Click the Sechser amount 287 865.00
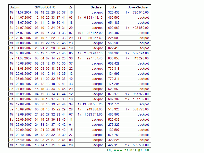The image size is (204, 153). coord(94,33)
